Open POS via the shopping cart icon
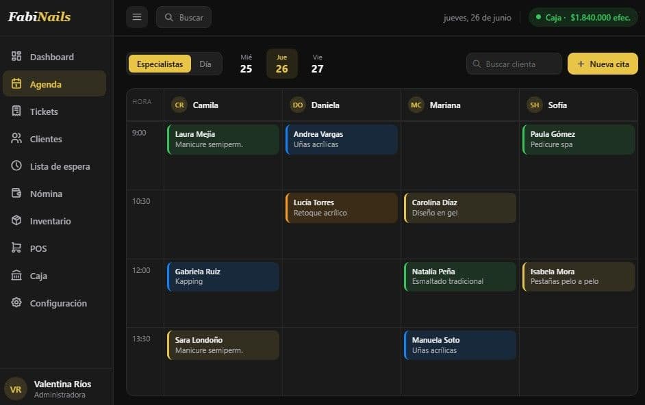 [x=16, y=248]
